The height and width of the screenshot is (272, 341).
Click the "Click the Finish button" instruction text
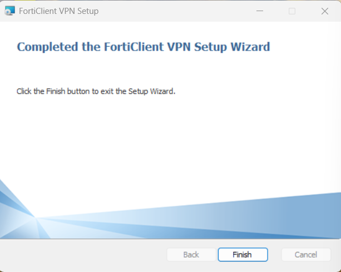click(96, 91)
